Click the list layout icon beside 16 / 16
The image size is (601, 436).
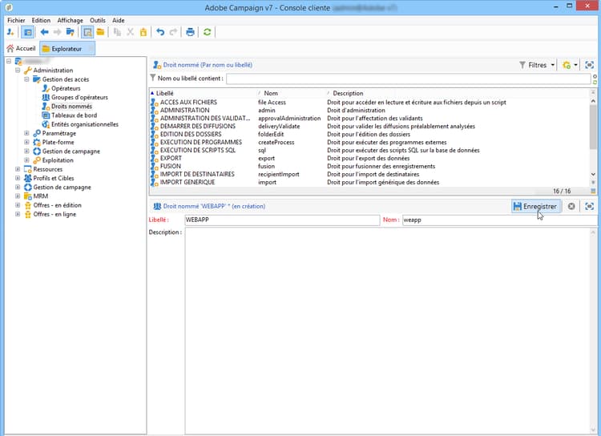click(593, 191)
